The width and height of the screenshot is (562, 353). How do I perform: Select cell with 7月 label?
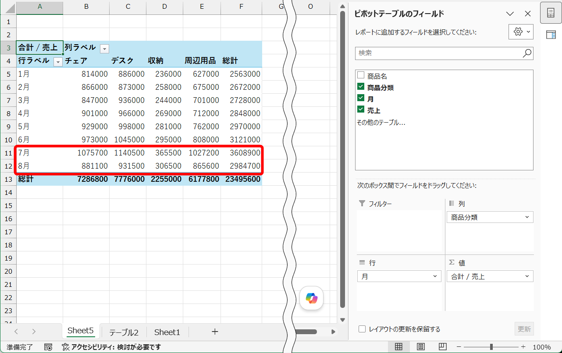coord(40,153)
